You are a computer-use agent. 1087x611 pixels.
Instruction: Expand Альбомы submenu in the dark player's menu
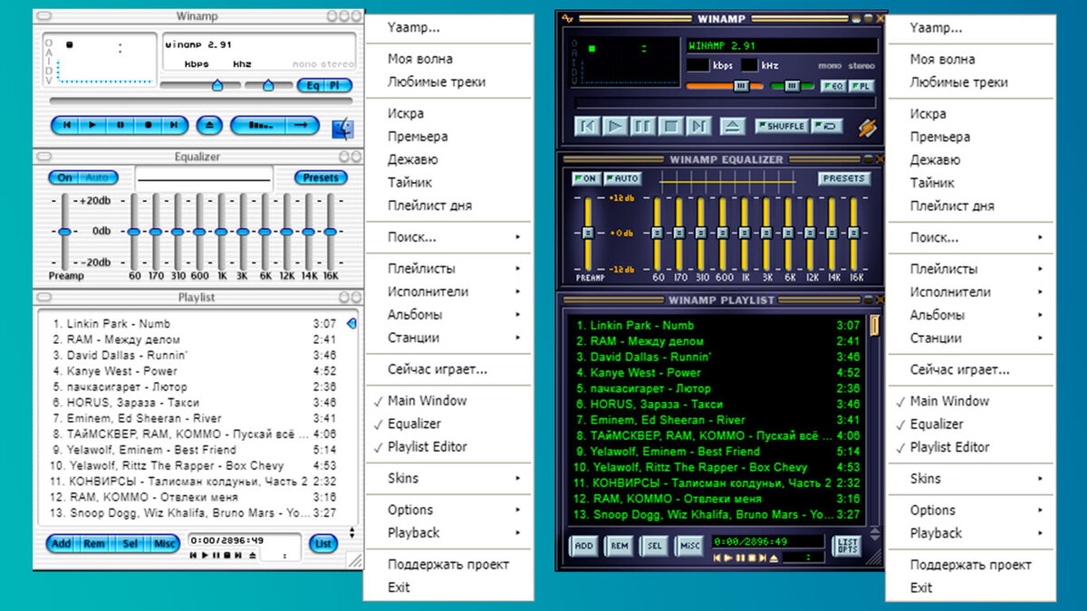coord(971,315)
